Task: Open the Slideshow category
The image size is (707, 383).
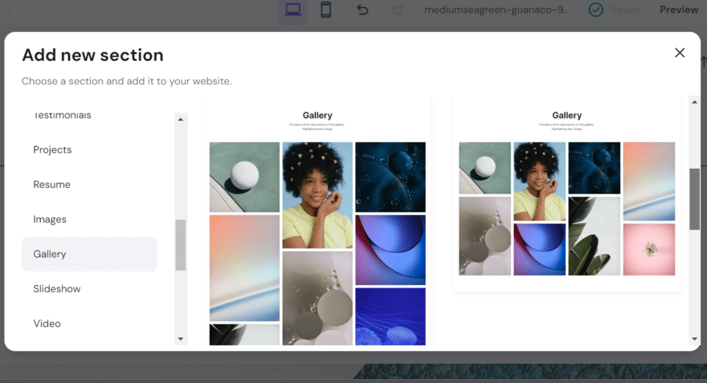Action: click(57, 289)
